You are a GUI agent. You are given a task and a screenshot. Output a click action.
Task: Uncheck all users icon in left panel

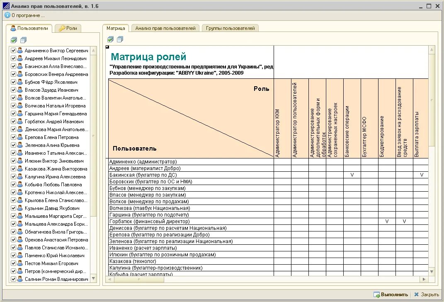pyautogui.click(x=24, y=40)
